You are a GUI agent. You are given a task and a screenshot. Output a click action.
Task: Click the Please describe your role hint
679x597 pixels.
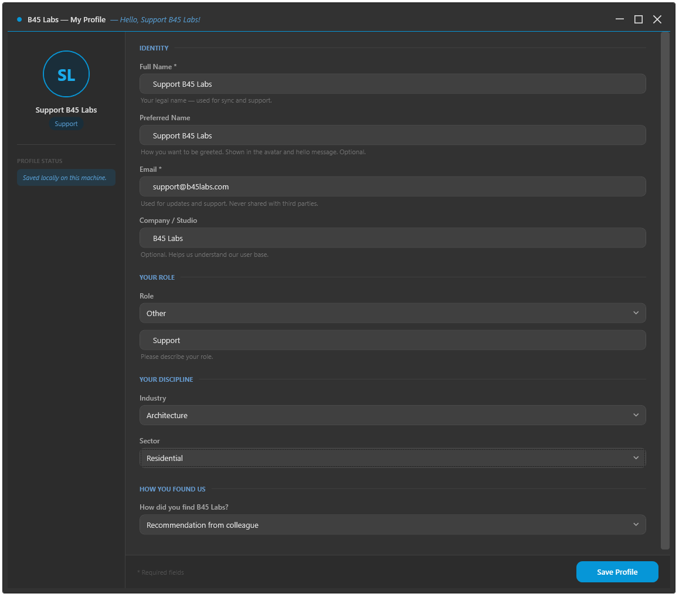176,357
